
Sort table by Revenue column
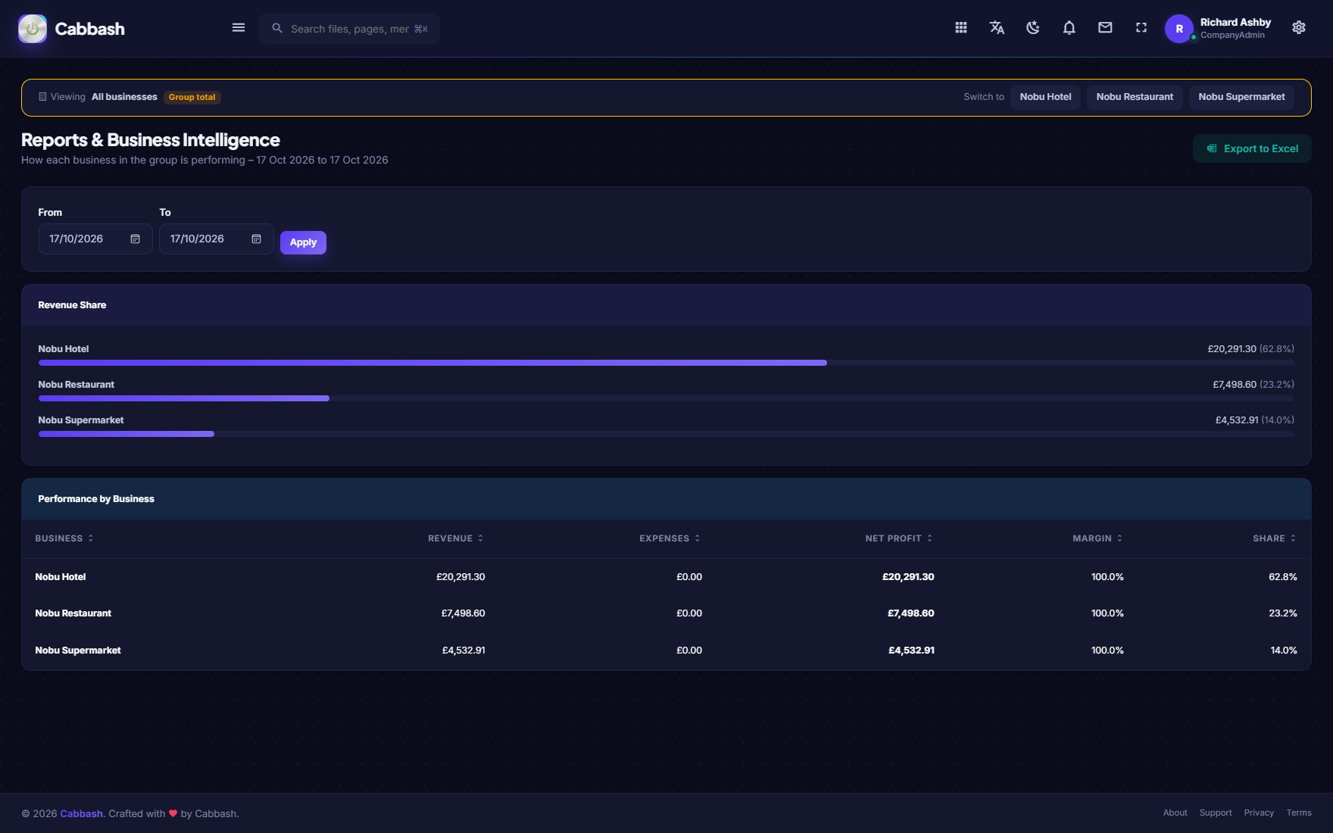point(456,538)
